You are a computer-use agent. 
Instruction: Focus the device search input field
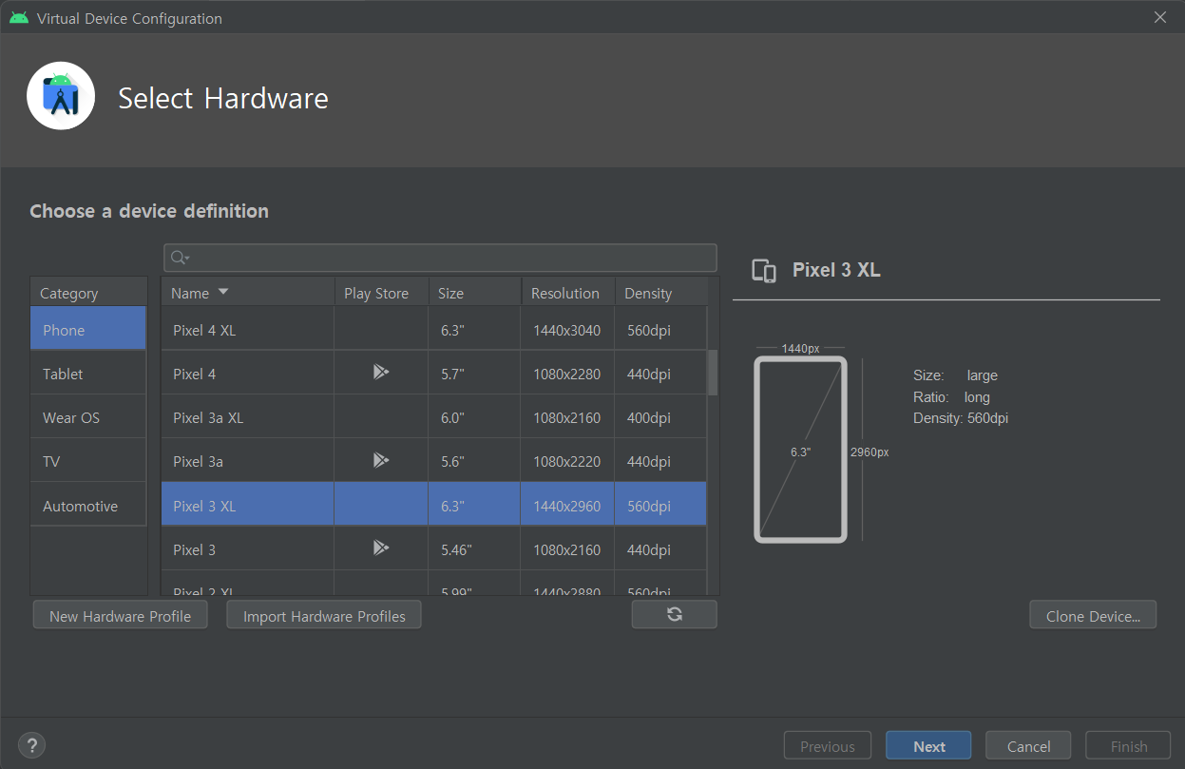pyautogui.click(x=440, y=258)
